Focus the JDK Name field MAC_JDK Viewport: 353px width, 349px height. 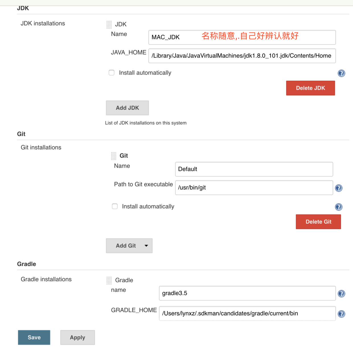(242, 37)
